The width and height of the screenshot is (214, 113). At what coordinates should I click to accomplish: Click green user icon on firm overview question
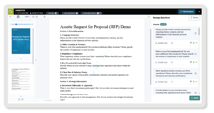(x=194, y=43)
